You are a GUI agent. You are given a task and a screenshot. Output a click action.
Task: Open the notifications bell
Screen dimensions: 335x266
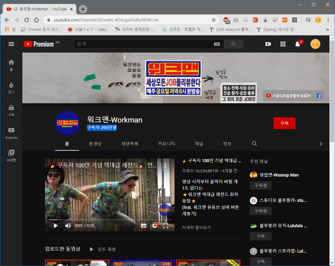click(297, 44)
